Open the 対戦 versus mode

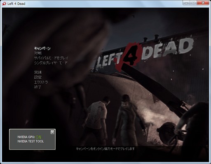38,53
